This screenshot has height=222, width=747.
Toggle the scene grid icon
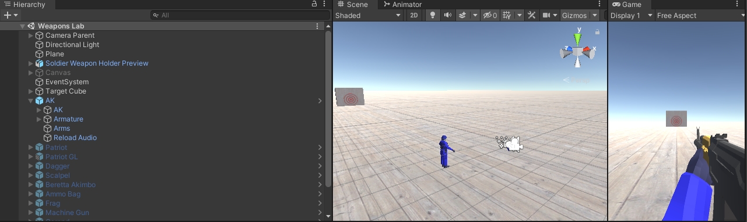(507, 16)
